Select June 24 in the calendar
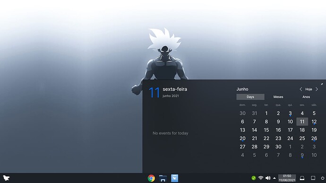The image size is (326, 183). point(290,138)
